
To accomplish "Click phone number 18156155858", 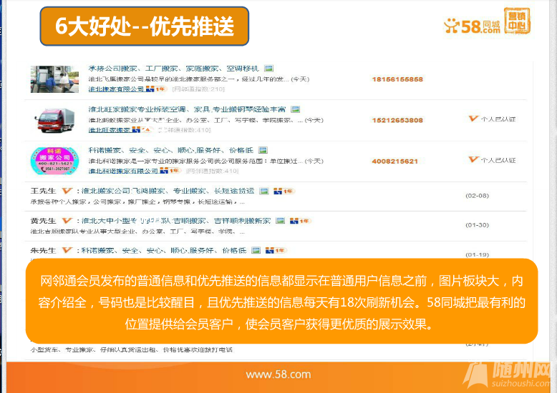I will coord(397,79).
